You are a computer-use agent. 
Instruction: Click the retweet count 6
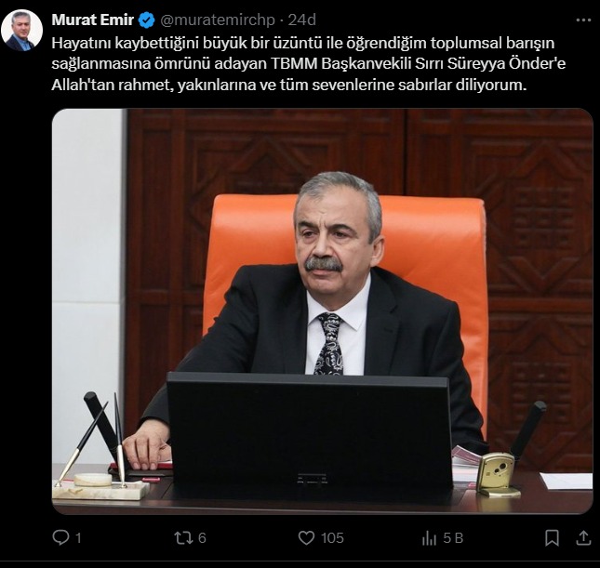[202, 538]
